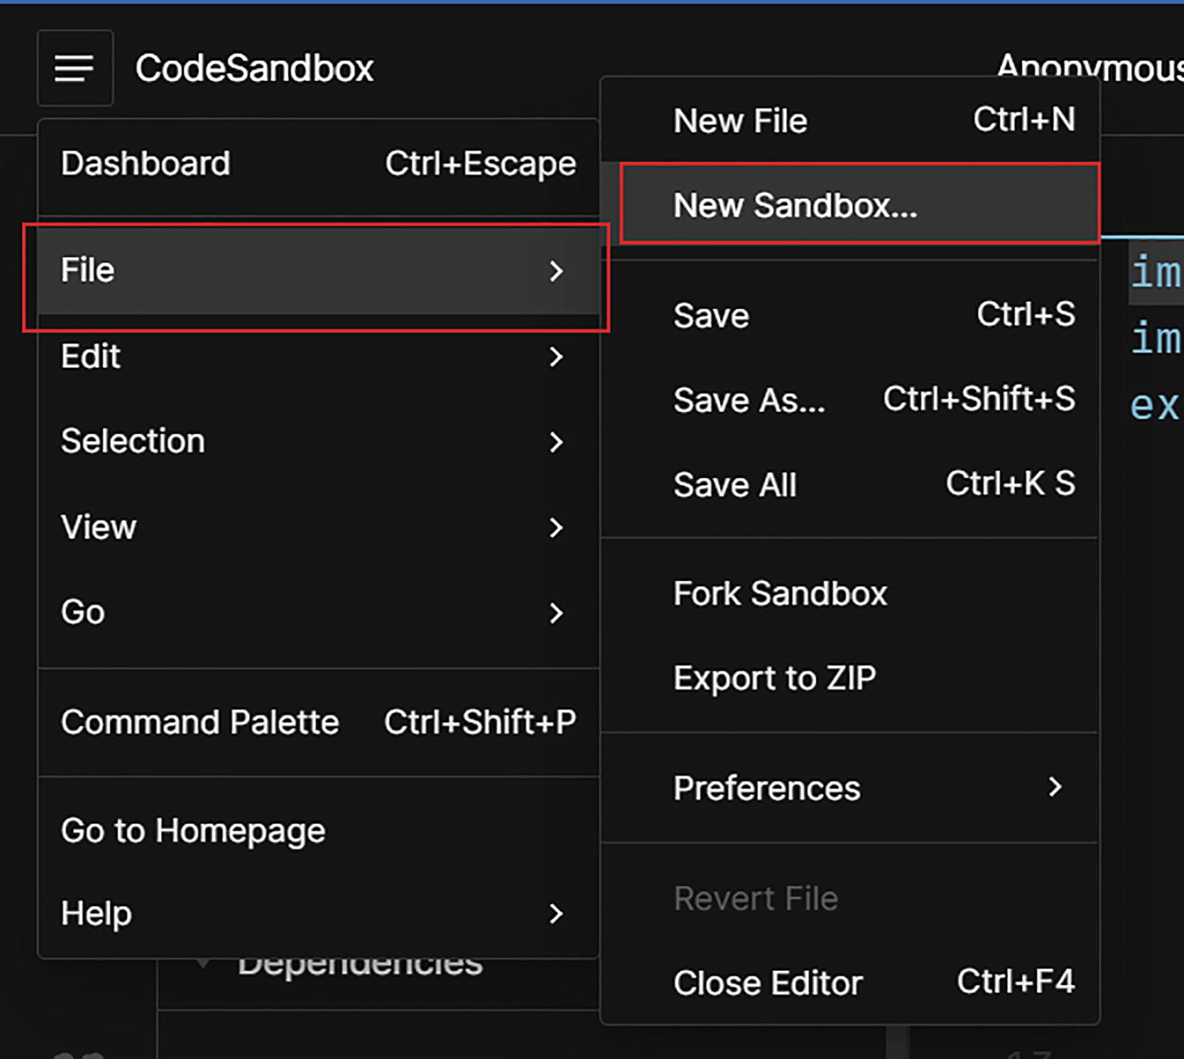Click the hamburger menu icon
Viewport: 1184px width, 1059px height.
click(74, 68)
